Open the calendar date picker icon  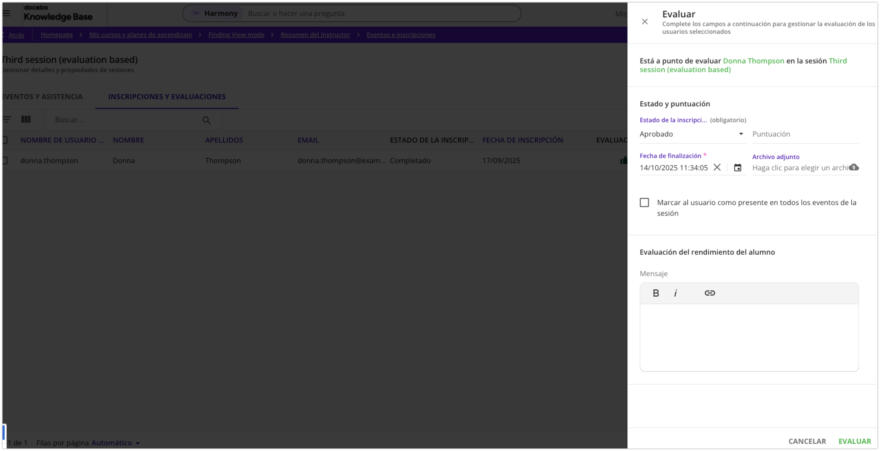pos(738,167)
